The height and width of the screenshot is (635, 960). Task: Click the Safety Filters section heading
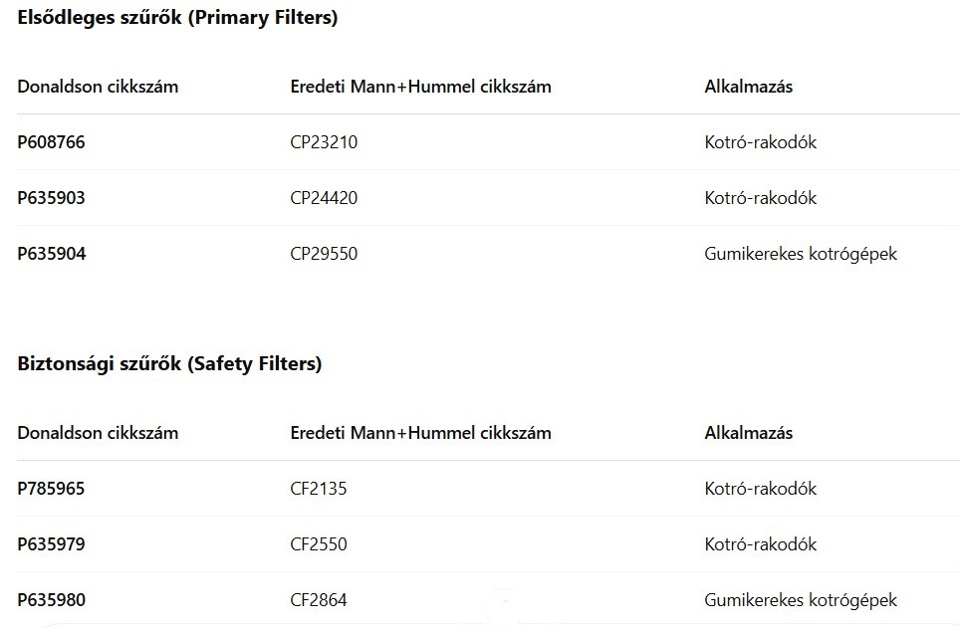(169, 364)
